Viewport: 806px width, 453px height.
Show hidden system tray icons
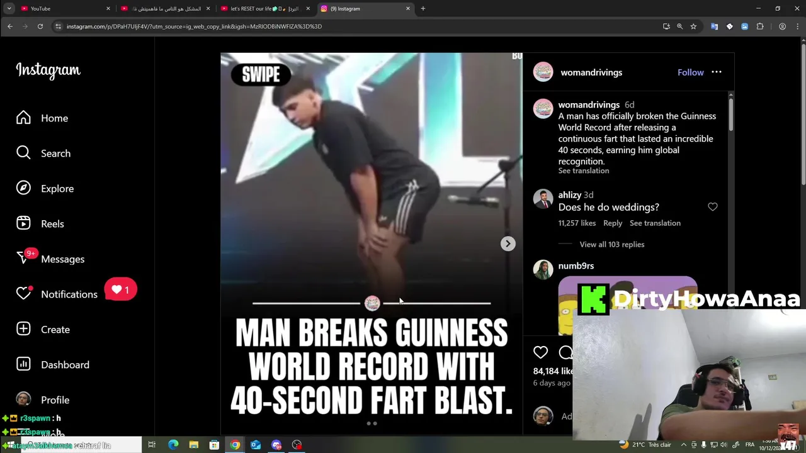click(x=684, y=445)
